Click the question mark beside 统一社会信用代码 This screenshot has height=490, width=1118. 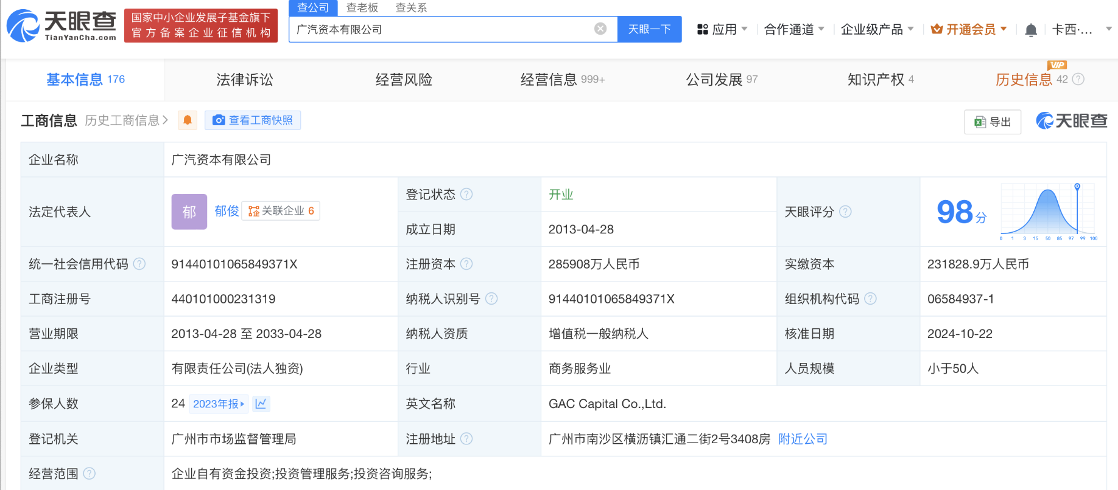coord(139,264)
